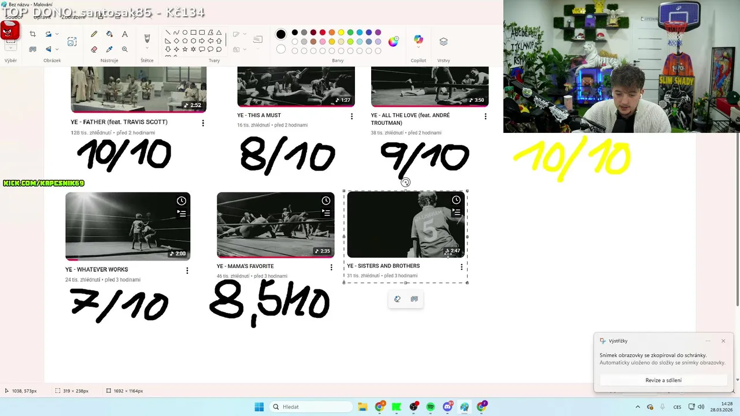Open the Image Creator select tool

(x=72, y=42)
